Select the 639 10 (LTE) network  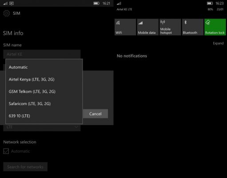44,116
